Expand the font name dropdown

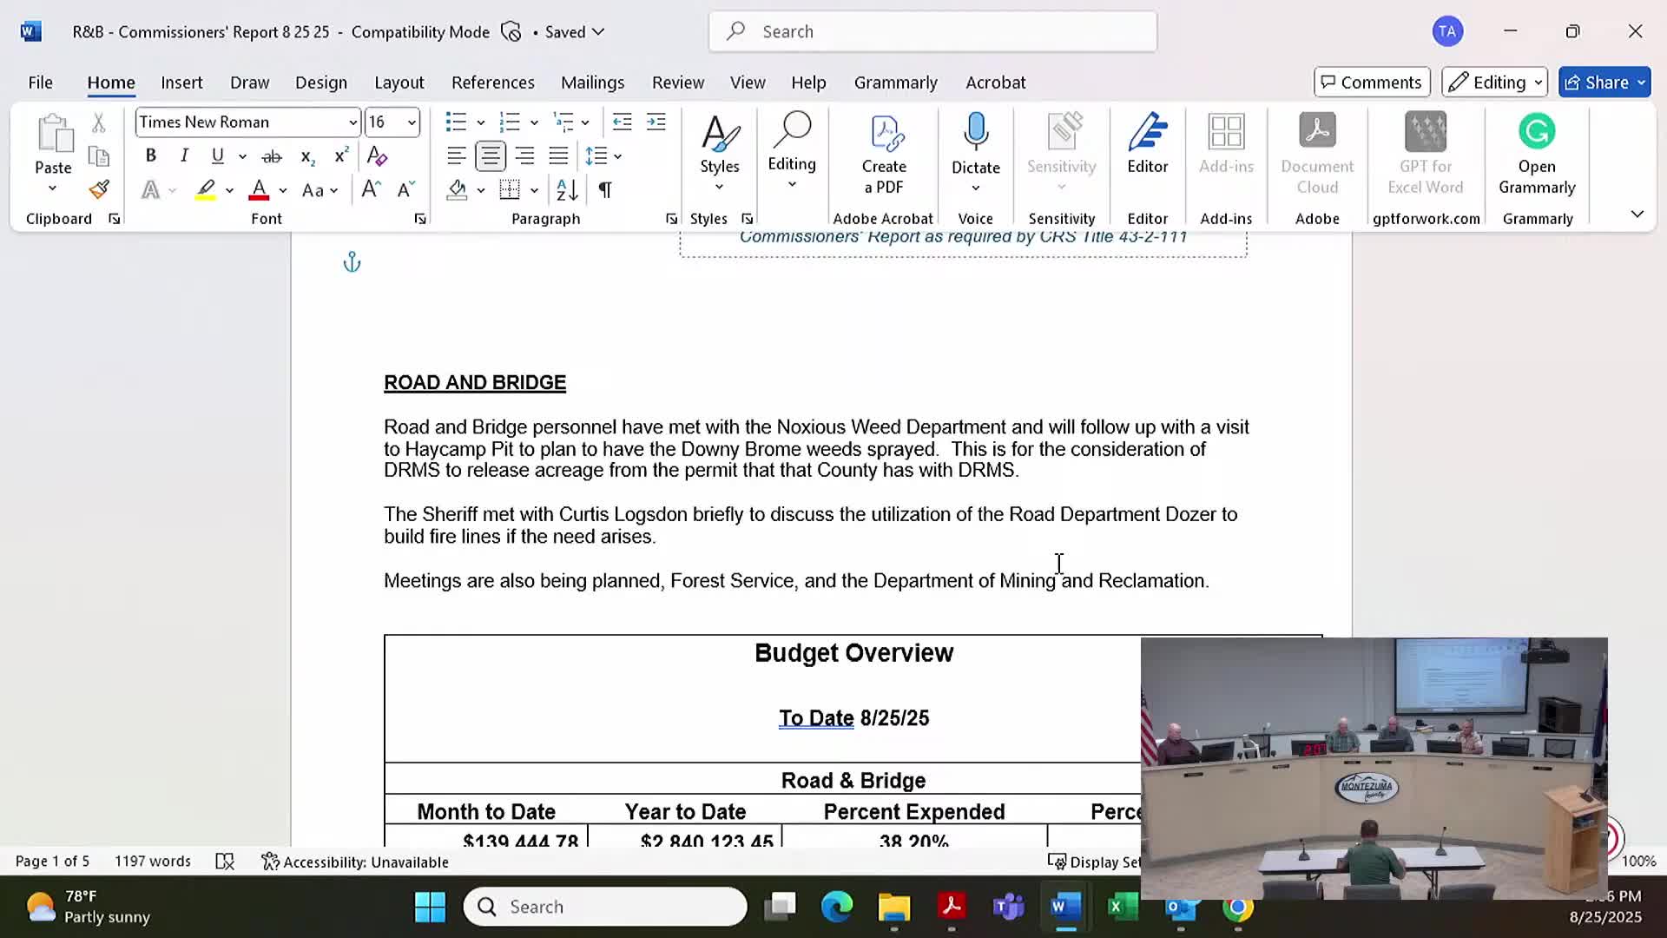tap(353, 122)
